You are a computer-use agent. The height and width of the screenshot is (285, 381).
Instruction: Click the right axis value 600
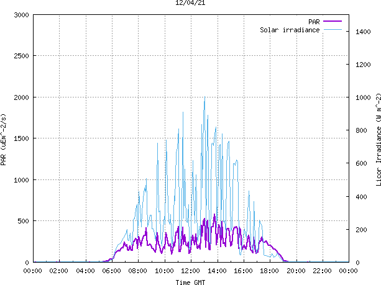coord(361,163)
